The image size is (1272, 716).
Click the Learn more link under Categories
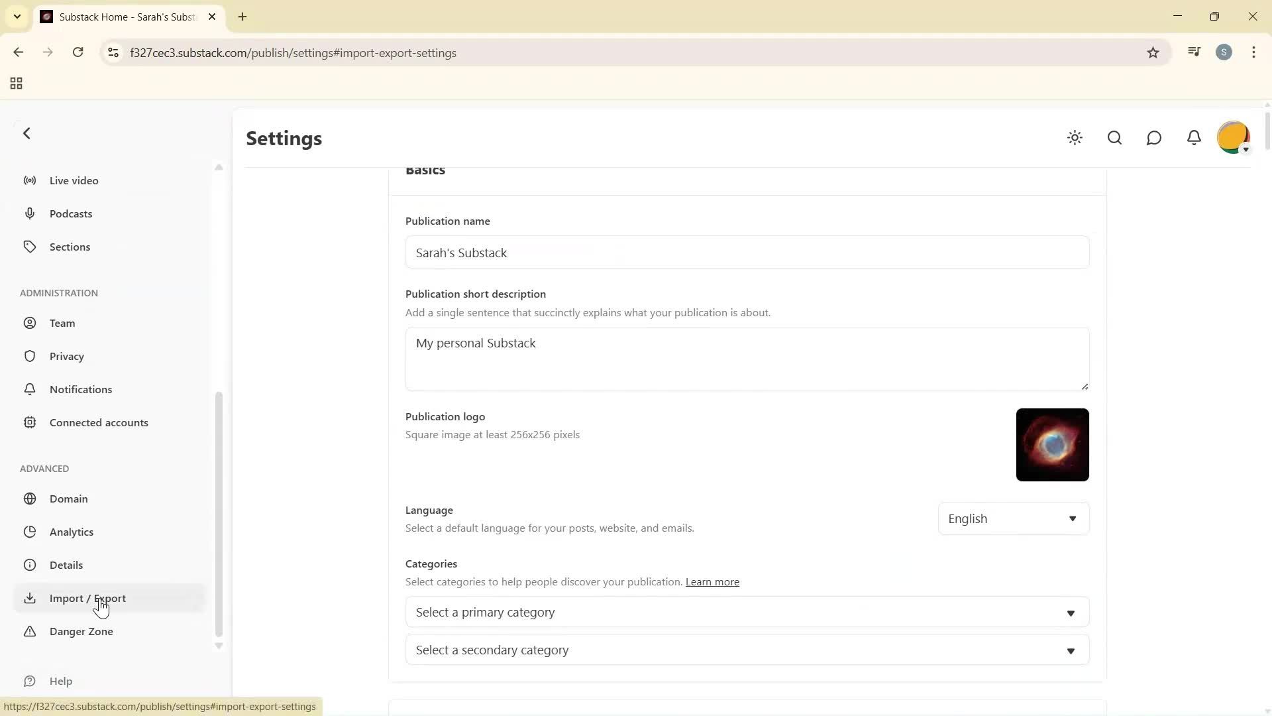click(x=712, y=581)
